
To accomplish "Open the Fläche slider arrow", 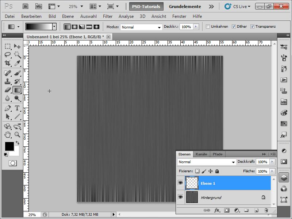I will click(x=272, y=171).
